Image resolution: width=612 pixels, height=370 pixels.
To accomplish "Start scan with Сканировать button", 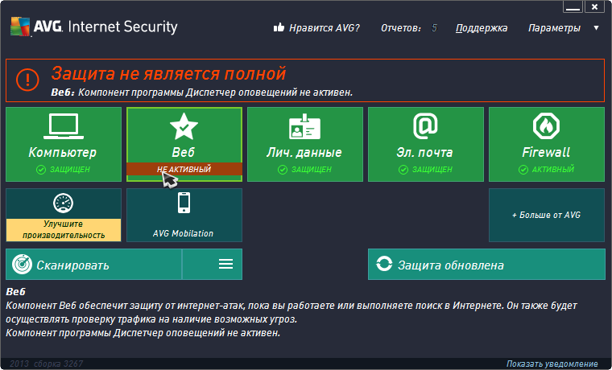I will point(94,265).
